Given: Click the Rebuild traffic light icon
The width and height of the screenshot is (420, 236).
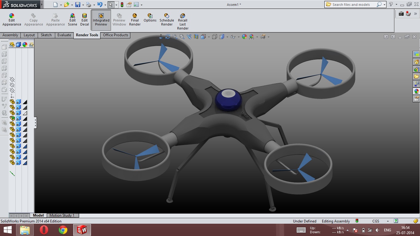Looking at the screenshot, I should click(x=122, y=5).
